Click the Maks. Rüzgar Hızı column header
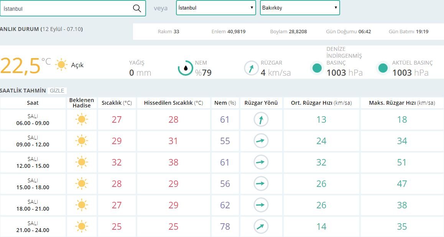This screenshot has width=444, height=237. point(402,103)
